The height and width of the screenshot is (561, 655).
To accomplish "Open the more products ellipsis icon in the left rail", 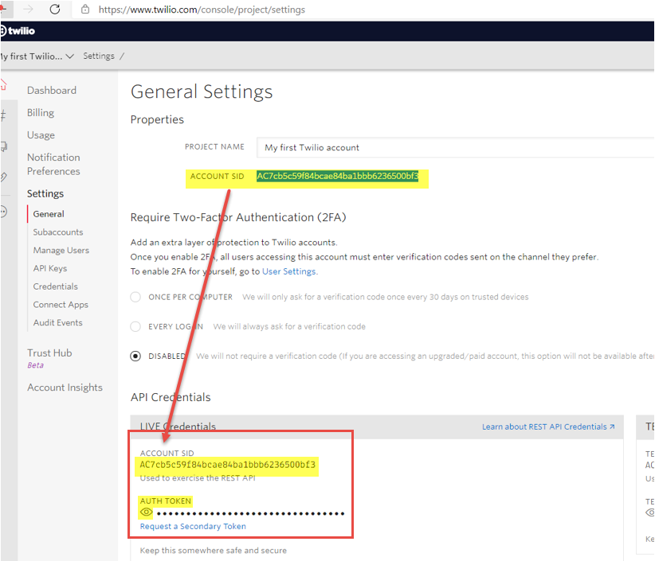I will click(x=4, y=212).
